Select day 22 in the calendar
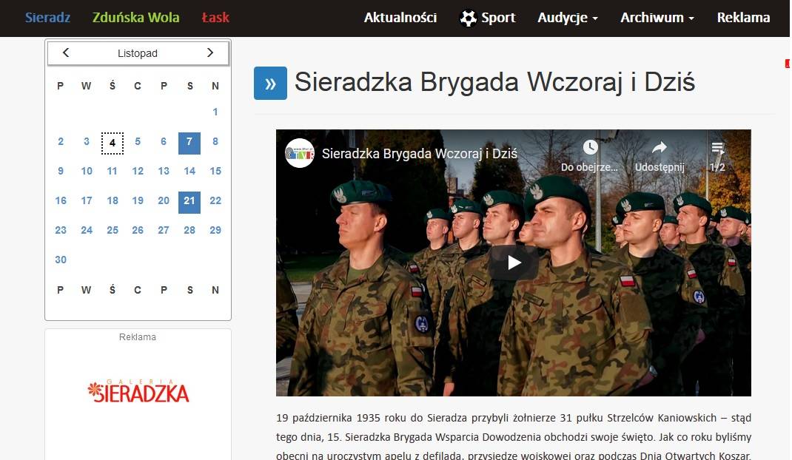The image size is (792, 460). 215,200
